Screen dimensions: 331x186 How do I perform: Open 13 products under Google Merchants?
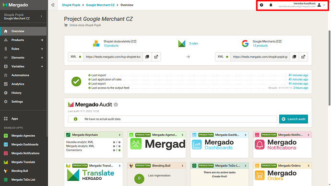(260, 46)
